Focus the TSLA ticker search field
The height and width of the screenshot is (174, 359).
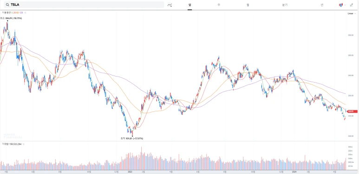click(x=84, y=5)
